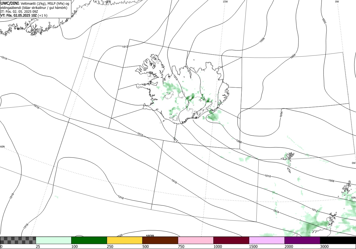Click the legend value '3000'

(x=325, y=247)
